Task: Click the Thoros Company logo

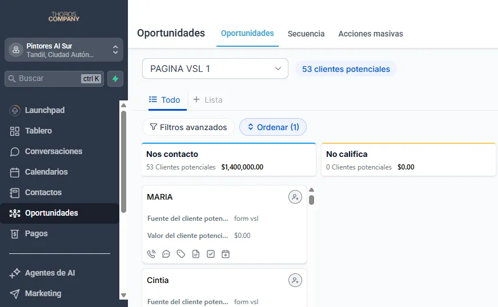Action: [x=64, y=17]
